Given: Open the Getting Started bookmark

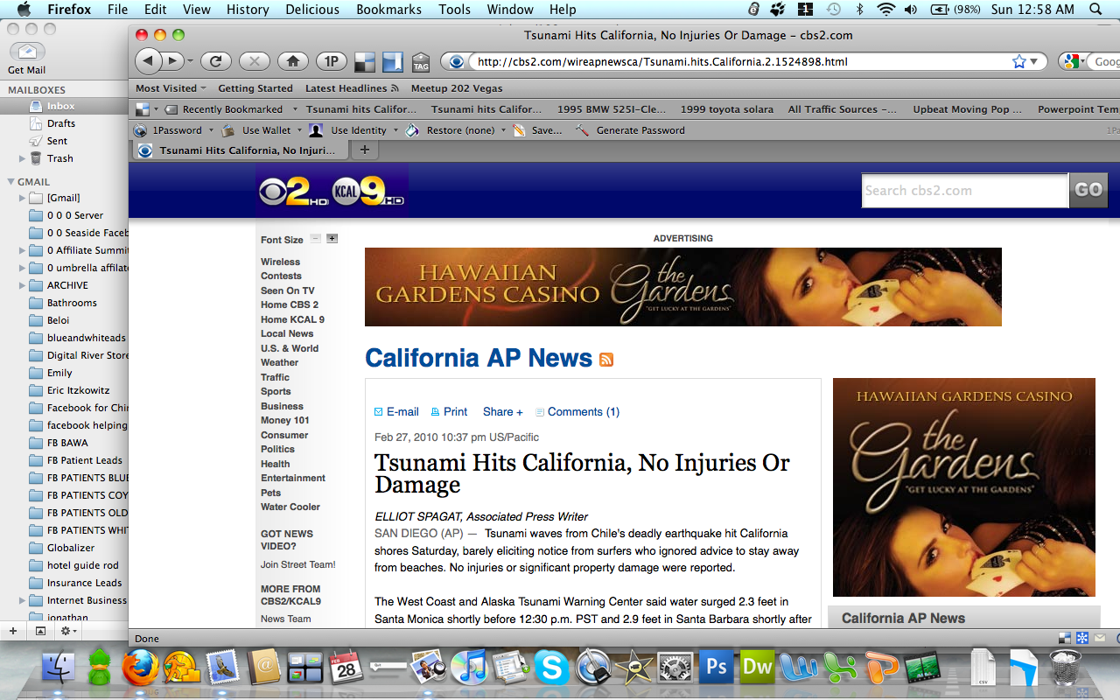Looking at the screenshot, I should 255,88.
